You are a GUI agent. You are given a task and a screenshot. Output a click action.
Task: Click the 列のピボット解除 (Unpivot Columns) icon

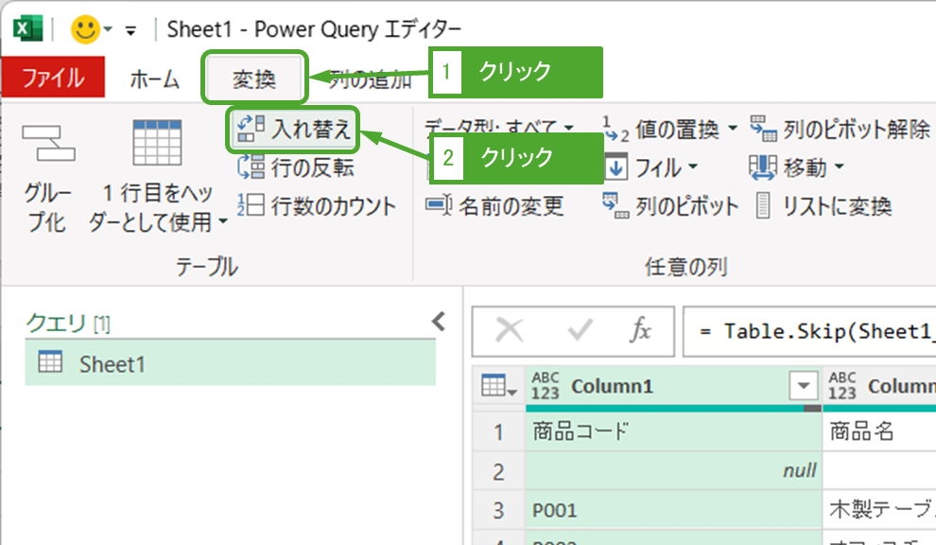tap(763, 129)
